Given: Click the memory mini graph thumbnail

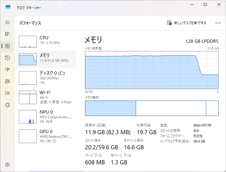Looking at the screenshot, I should coord(28,59).
